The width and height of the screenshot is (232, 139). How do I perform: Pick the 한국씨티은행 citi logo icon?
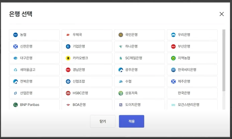[173, 70]
